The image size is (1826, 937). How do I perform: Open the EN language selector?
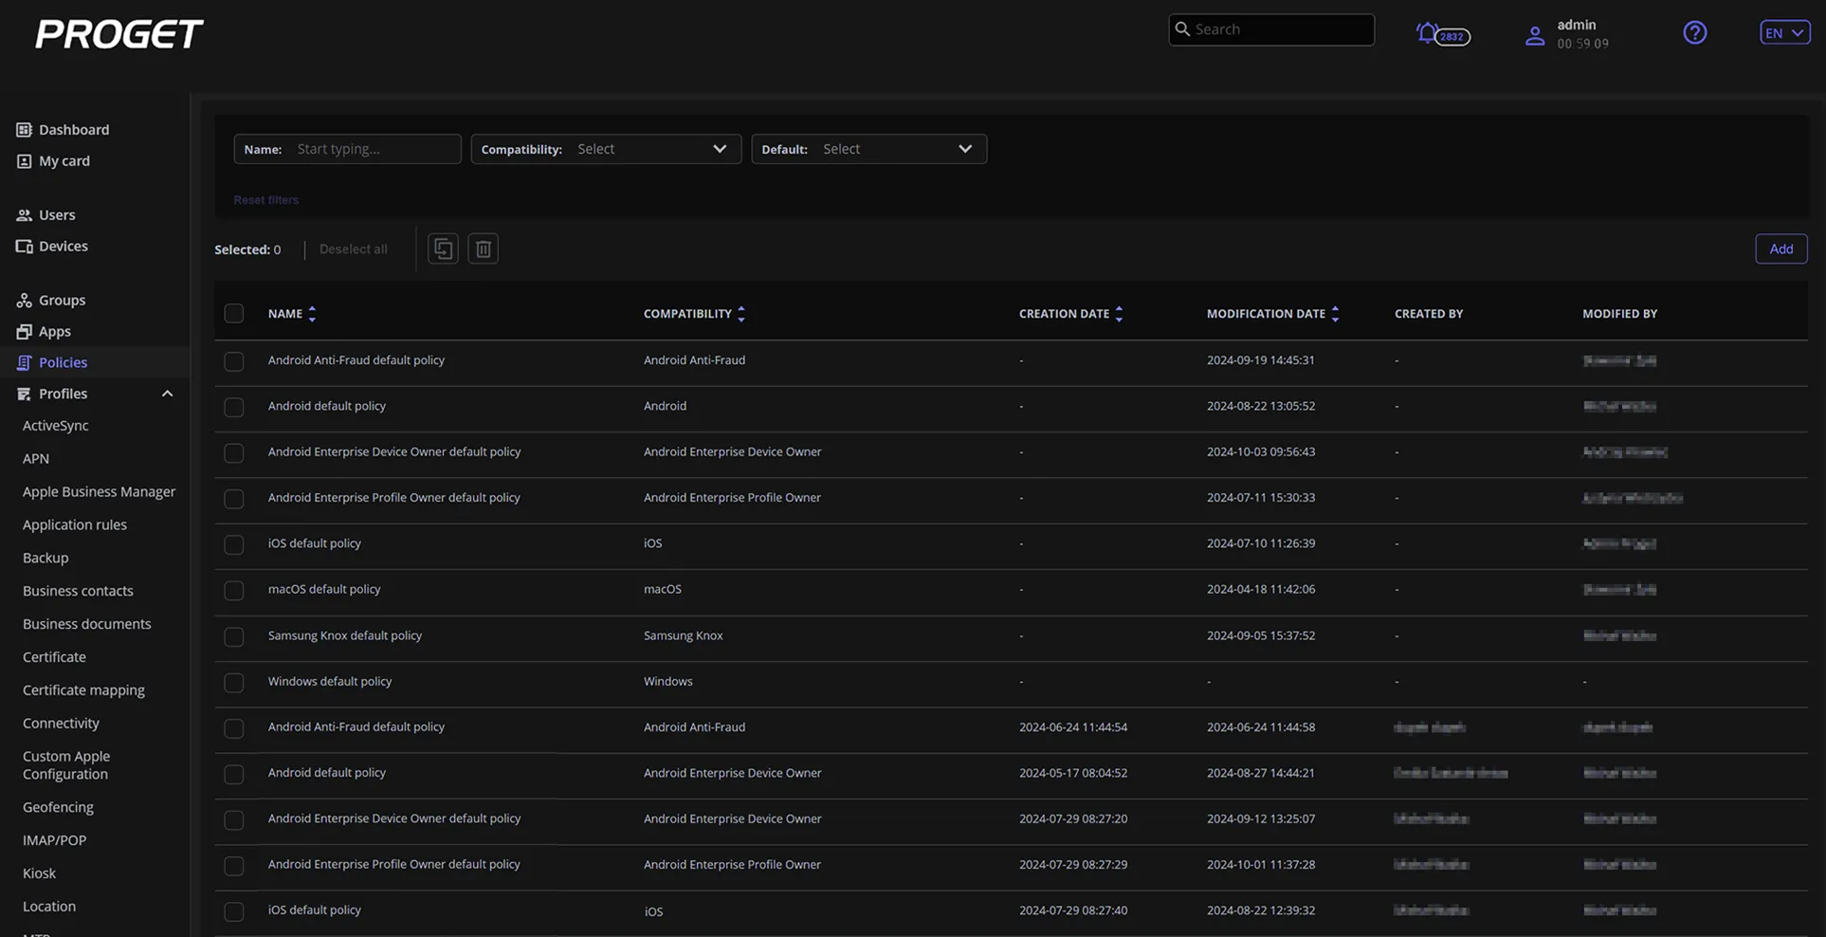coord(1784,32)
